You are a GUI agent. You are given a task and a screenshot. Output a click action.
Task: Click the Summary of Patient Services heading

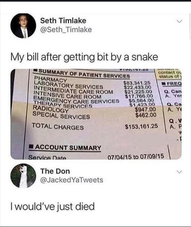coord(82,73)
